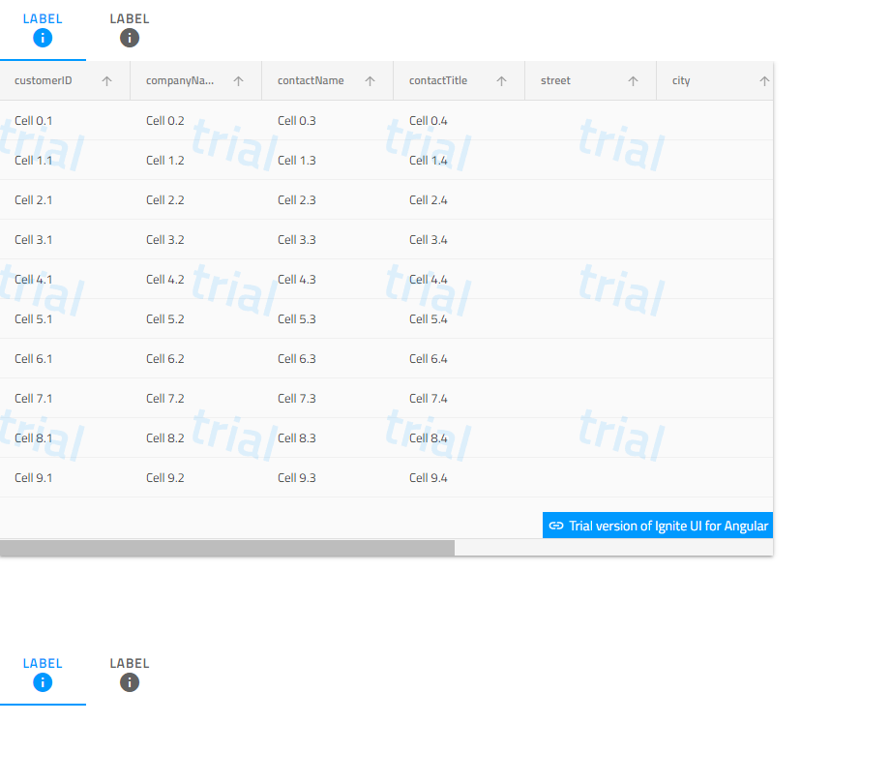
Task: Click the grid's horizontal scrollbar thumb
Action: tap(227, 548)
